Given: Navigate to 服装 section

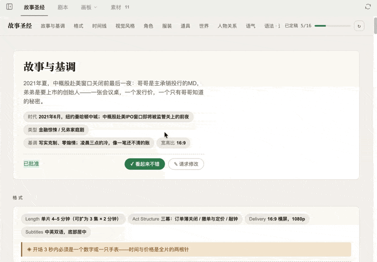Looking at the screenshot, I should click(167, 26).
